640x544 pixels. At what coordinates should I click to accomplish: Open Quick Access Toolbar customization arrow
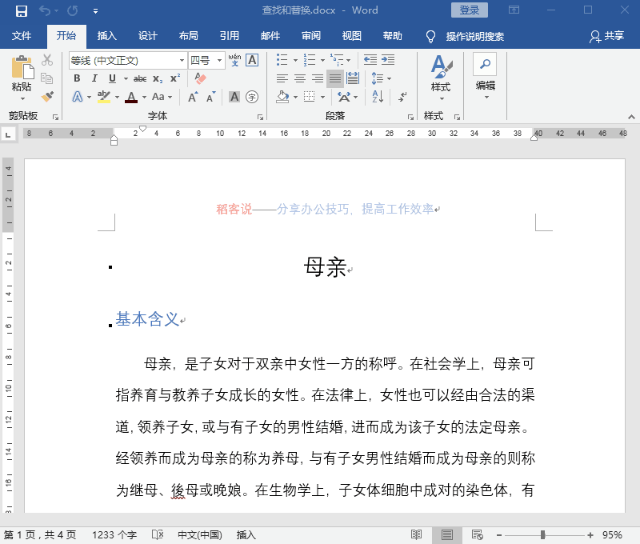95,11
